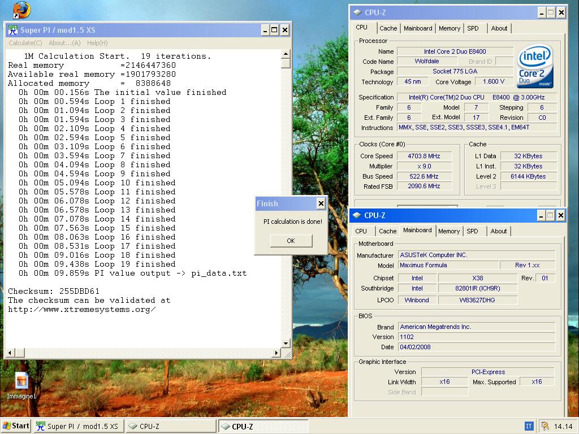This screenshot has width=579, height=434.
Task: Click the Core Speed value 4703.8 MHz
Action: (x=424, y=156)
